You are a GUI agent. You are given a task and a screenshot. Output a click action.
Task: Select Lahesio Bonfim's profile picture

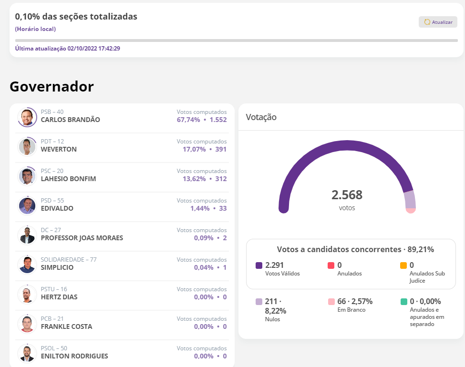27,176
